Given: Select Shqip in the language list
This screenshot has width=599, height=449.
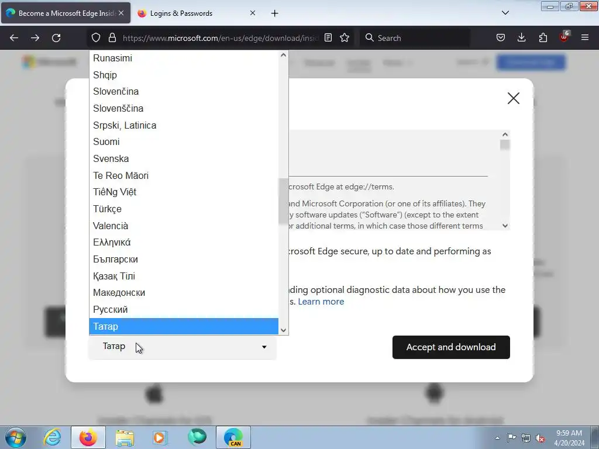Looking at the screenshot, I should (184, 75).
